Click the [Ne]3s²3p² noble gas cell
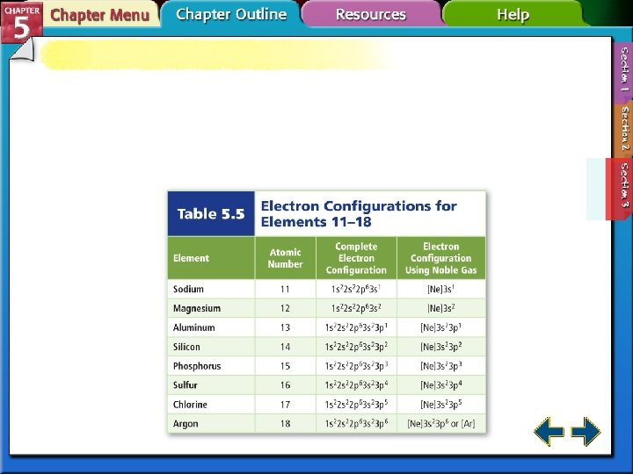633x474 pixels. [x=440, y=347]
